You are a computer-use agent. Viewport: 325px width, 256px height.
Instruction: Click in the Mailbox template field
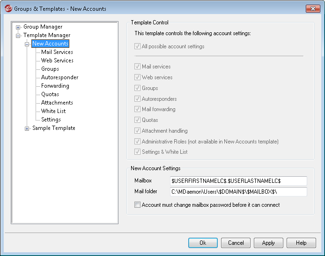(x=238, y=181)
